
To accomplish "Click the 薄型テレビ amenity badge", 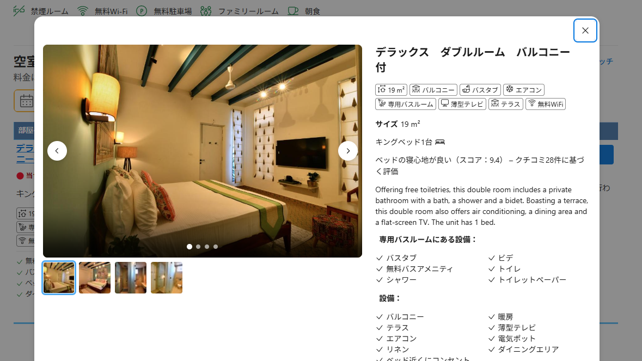I will 462,104.
